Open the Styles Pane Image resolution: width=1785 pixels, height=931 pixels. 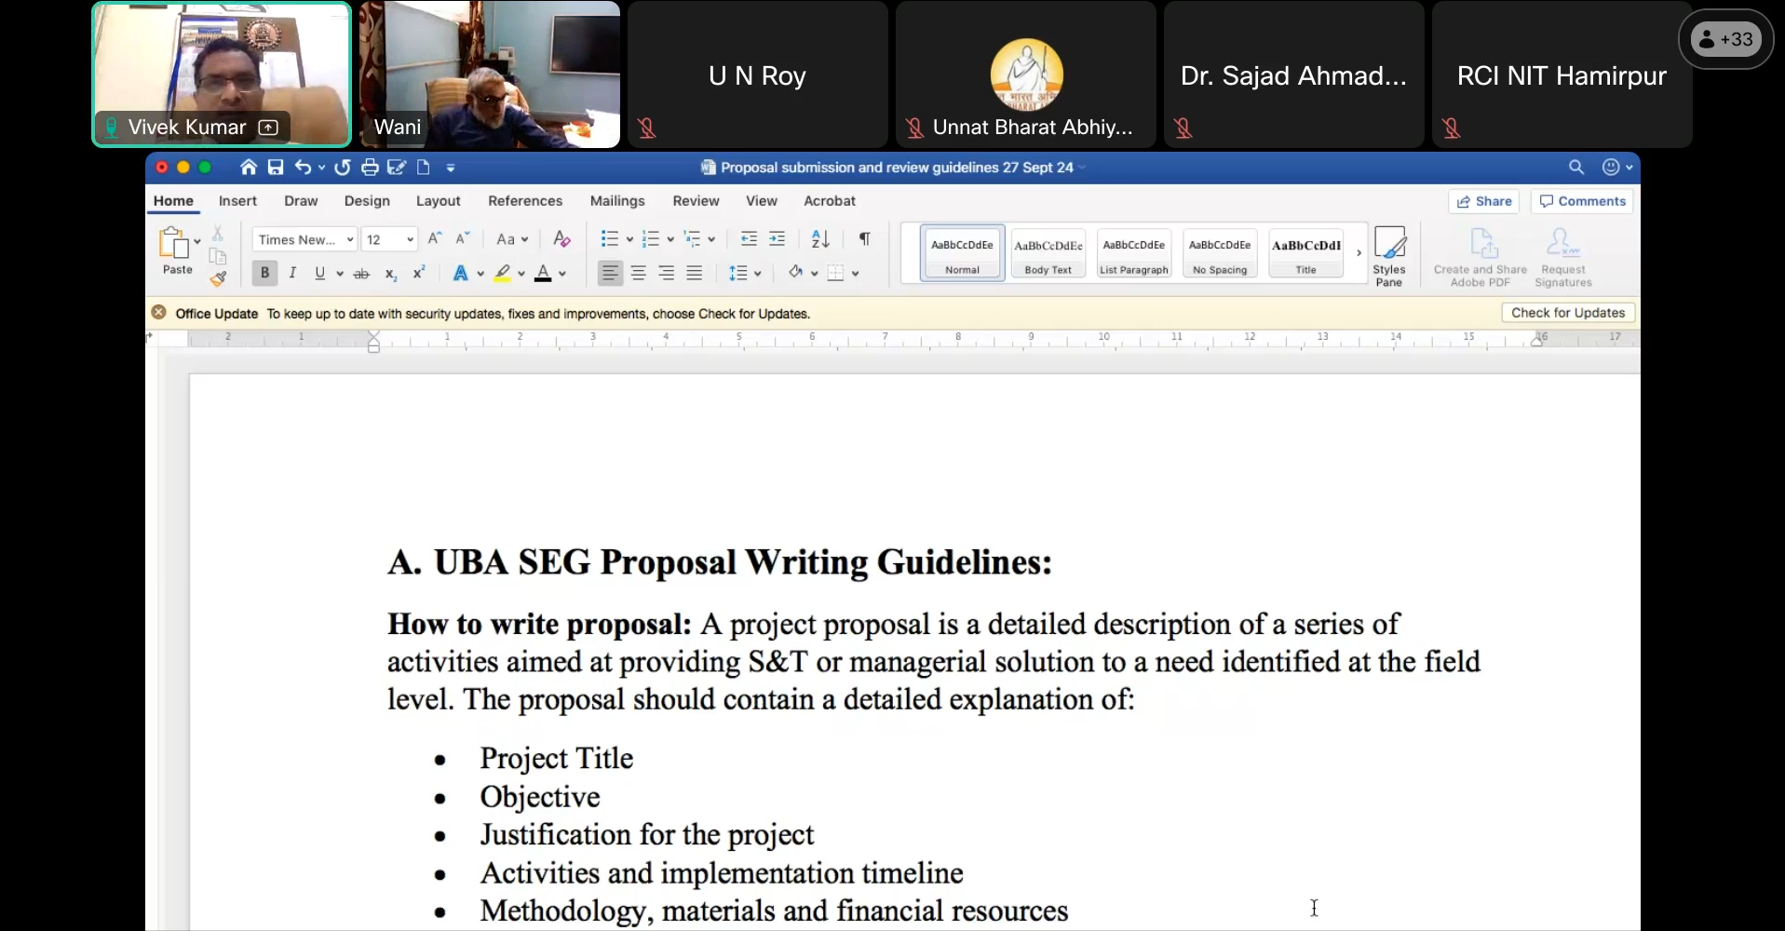[1388, 257]
